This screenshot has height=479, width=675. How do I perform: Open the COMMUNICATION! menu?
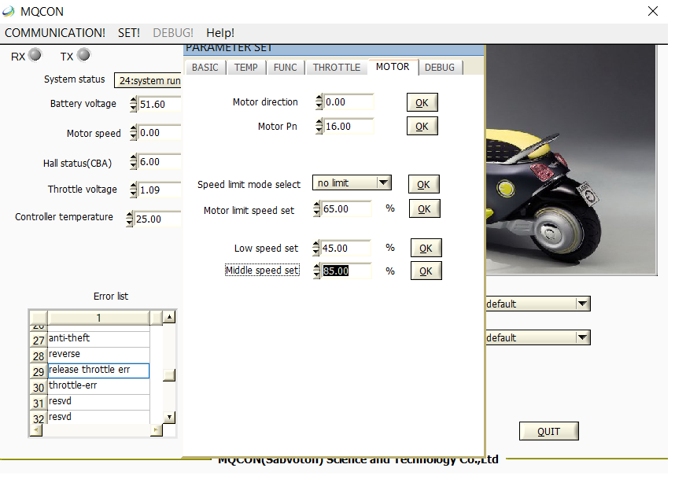(x=55, y=32)
